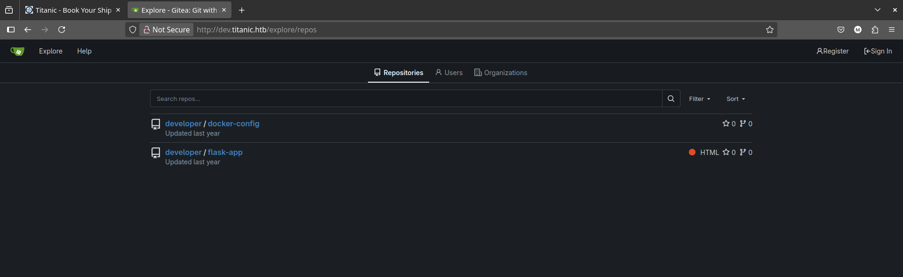Open the Firefox extensions icon
The image size is (903, 277).
click(875, 30)
